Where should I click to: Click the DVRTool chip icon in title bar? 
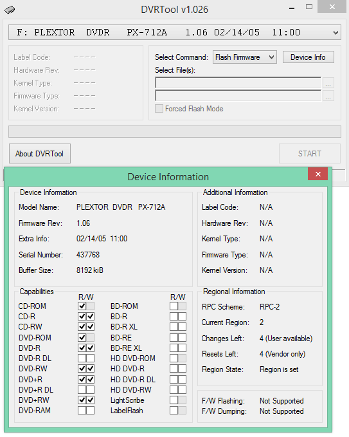(x=10, y=10)
